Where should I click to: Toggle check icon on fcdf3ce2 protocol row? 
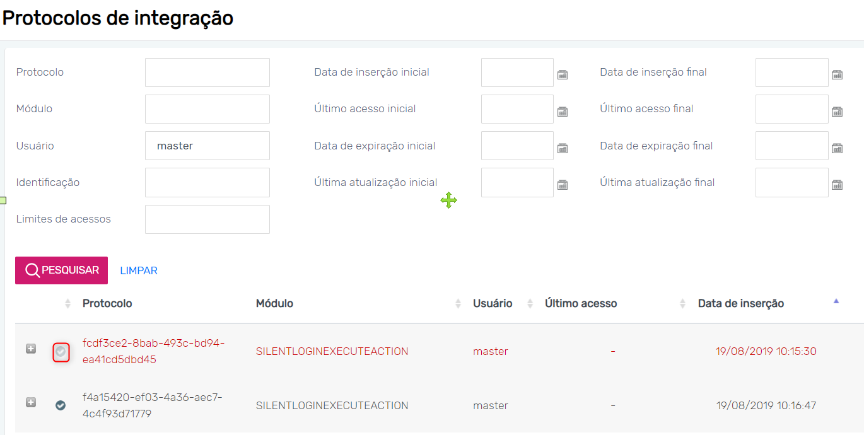[61, 352]
